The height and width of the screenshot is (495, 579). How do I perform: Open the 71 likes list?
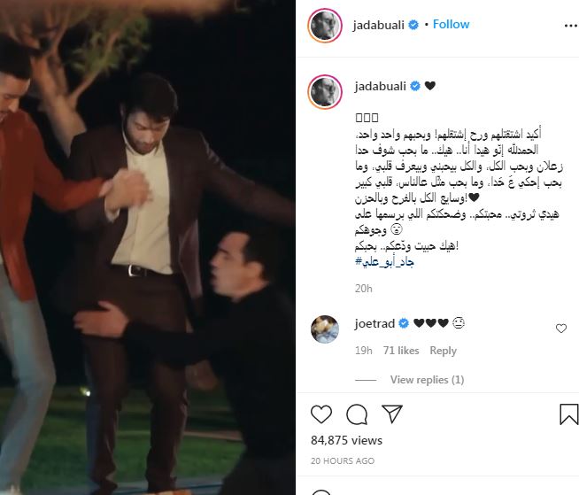coord(401,351)
